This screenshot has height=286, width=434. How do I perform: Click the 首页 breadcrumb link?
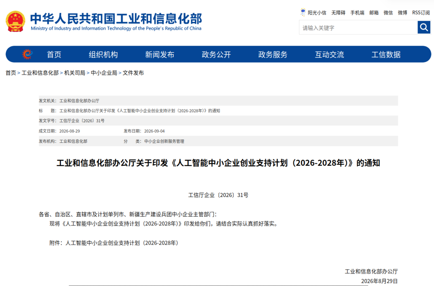pos(11,73)
